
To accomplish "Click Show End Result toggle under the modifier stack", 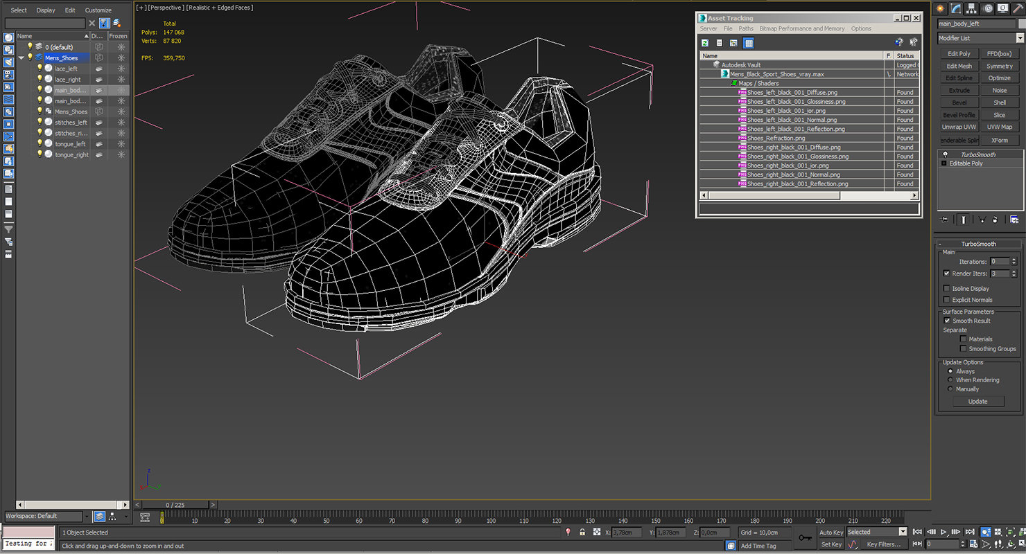I will tap(964, 220).
